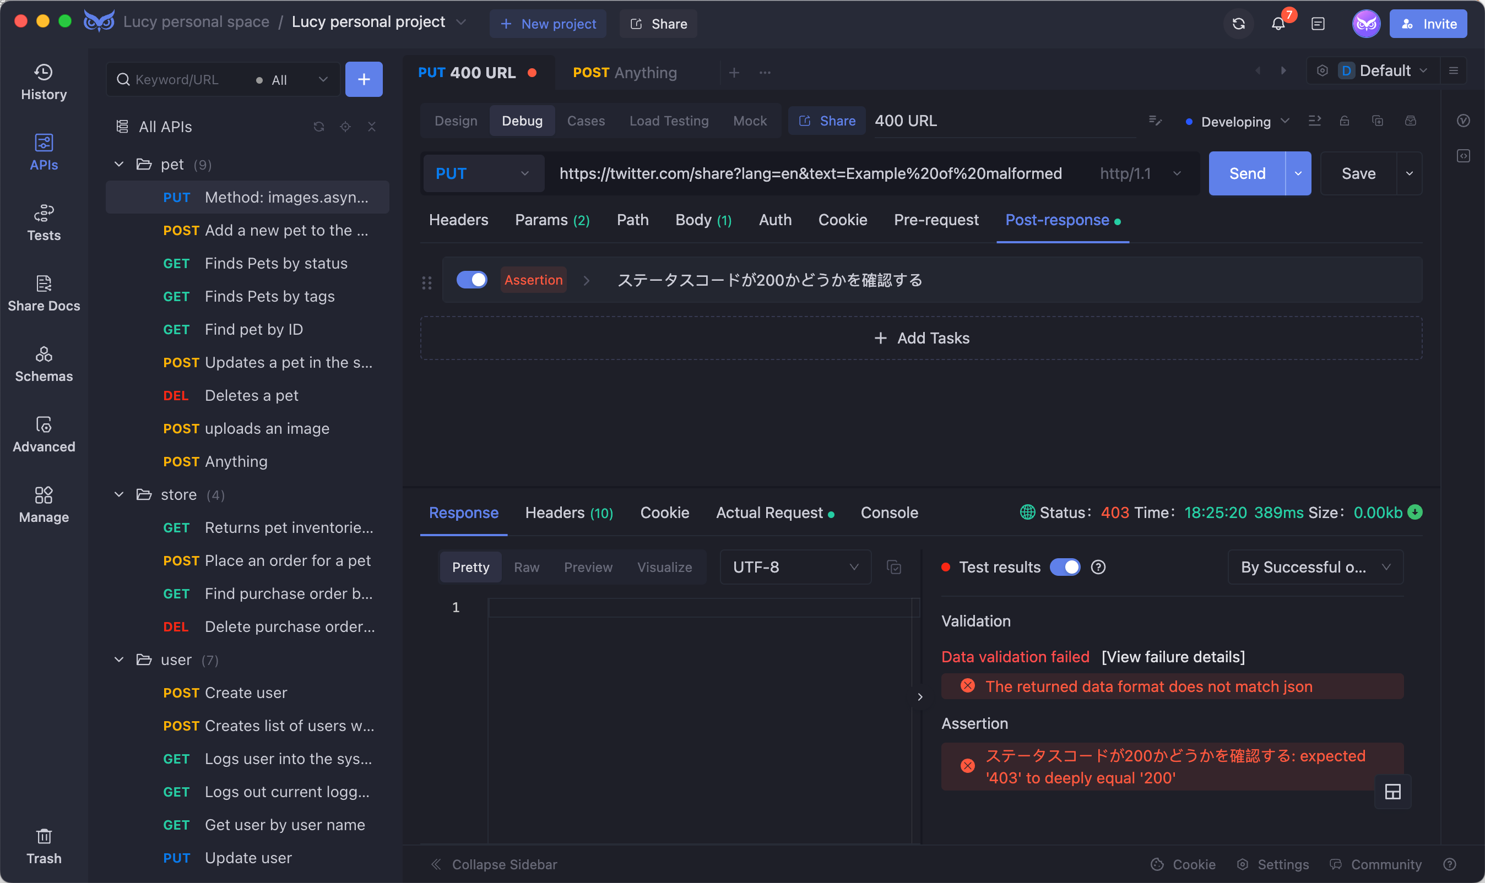The image size is (1485, 883).
Task: Open the Pre-request tab
Action: point(936,220)
